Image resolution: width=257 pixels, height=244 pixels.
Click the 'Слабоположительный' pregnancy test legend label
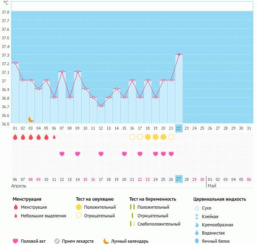pos(158,224)
